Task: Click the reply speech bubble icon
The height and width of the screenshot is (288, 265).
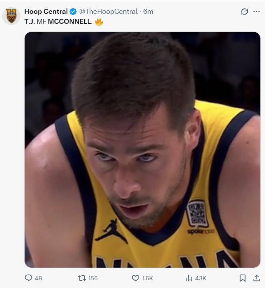Action: (x=28, y=278)
